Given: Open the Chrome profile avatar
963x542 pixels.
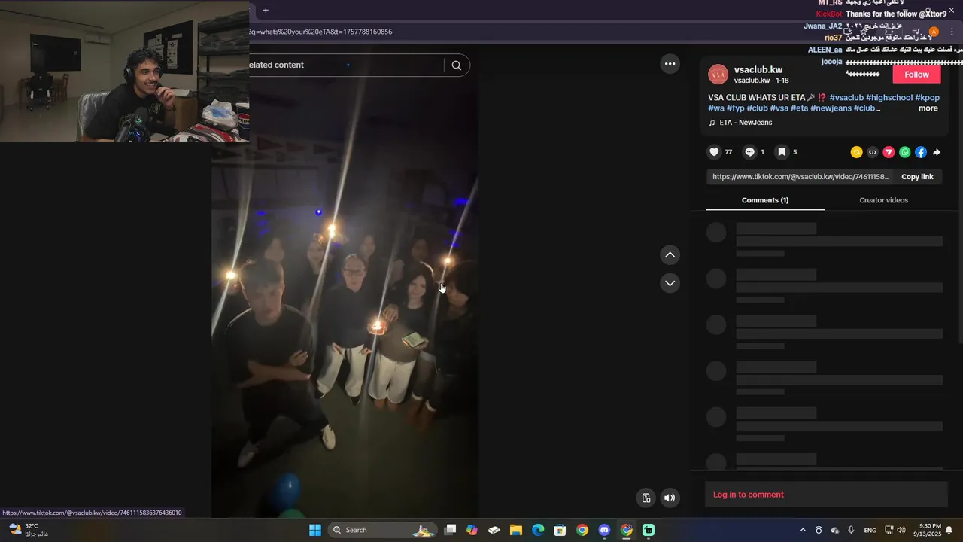Looking at the screenshot, I should coord(934,32).
